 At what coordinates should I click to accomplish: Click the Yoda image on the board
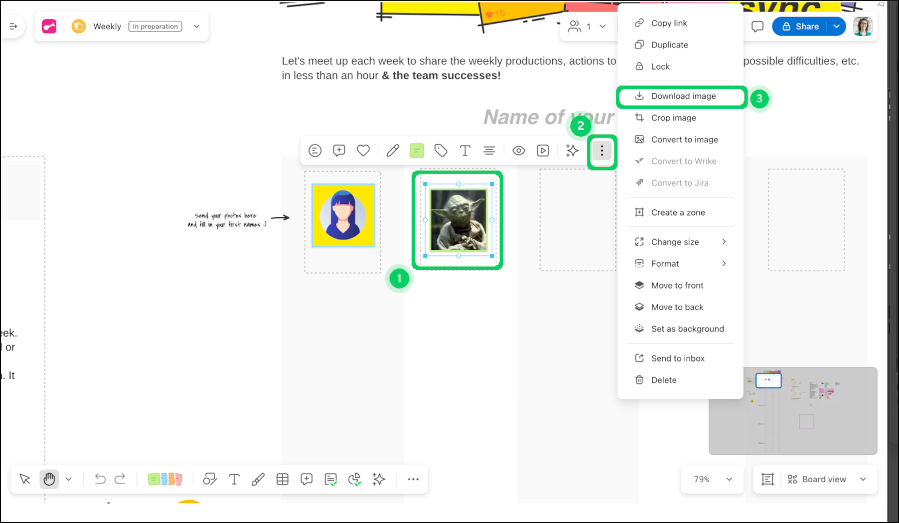point(458,220)
